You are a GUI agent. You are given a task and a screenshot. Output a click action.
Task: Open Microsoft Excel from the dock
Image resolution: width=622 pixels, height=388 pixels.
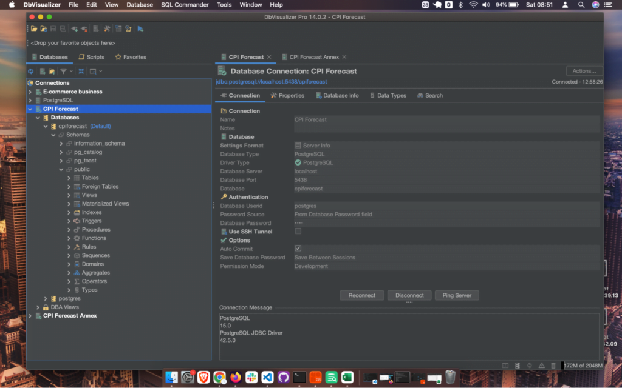347,377
